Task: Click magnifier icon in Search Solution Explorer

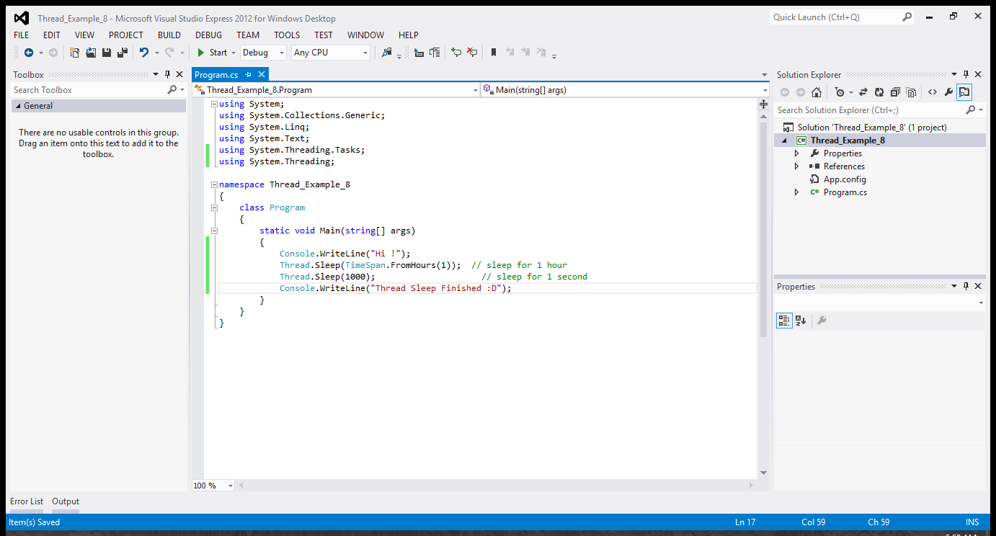Action: click(971, 110)
